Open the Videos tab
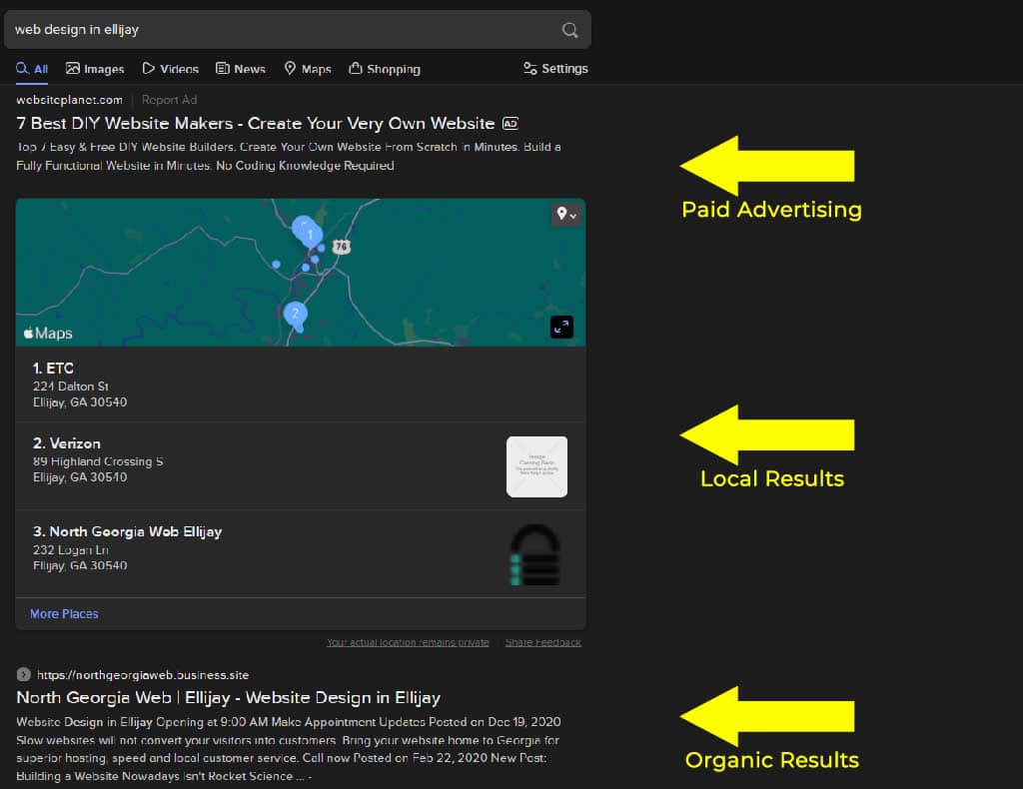This screenshot has width=1023, height=789. (170, 69)
